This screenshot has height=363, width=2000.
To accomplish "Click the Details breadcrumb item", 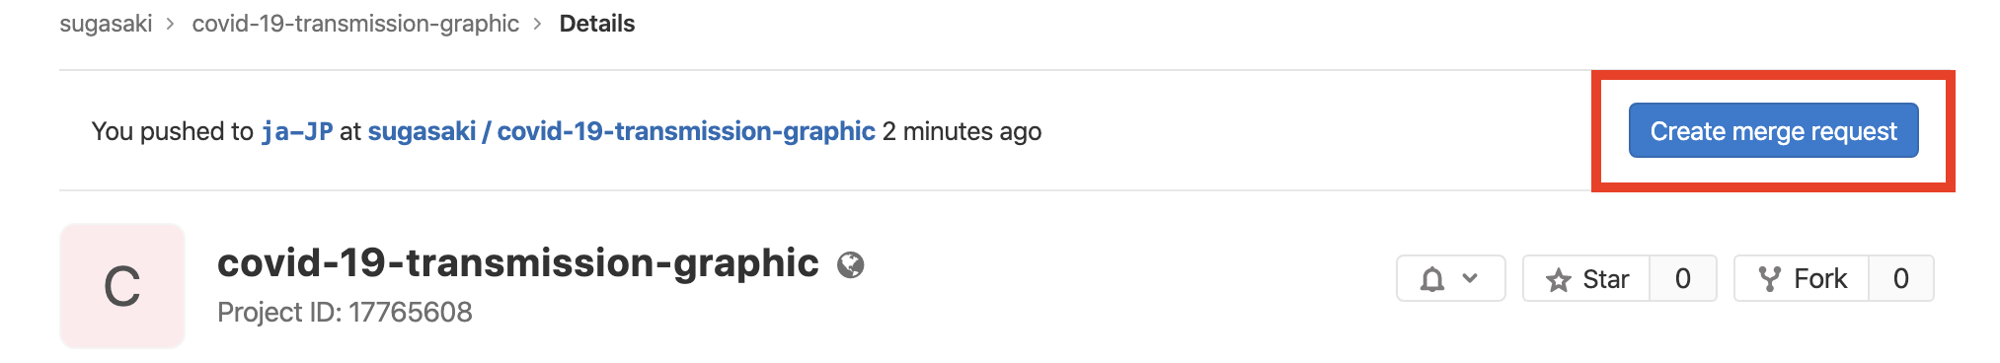I will [x=597, y=24].
